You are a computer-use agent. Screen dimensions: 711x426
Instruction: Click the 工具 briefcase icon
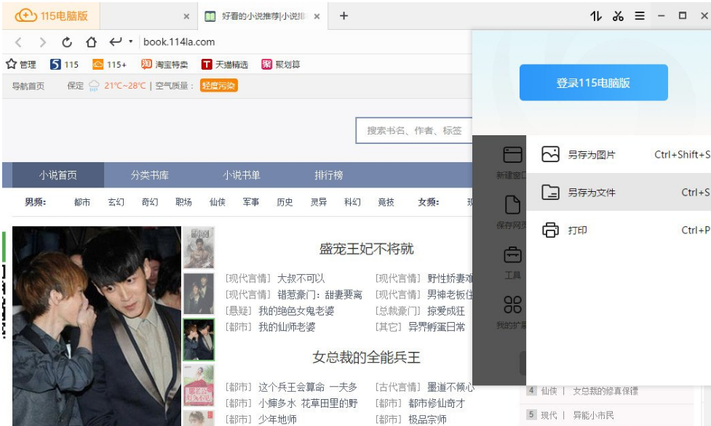coord(512,254)
